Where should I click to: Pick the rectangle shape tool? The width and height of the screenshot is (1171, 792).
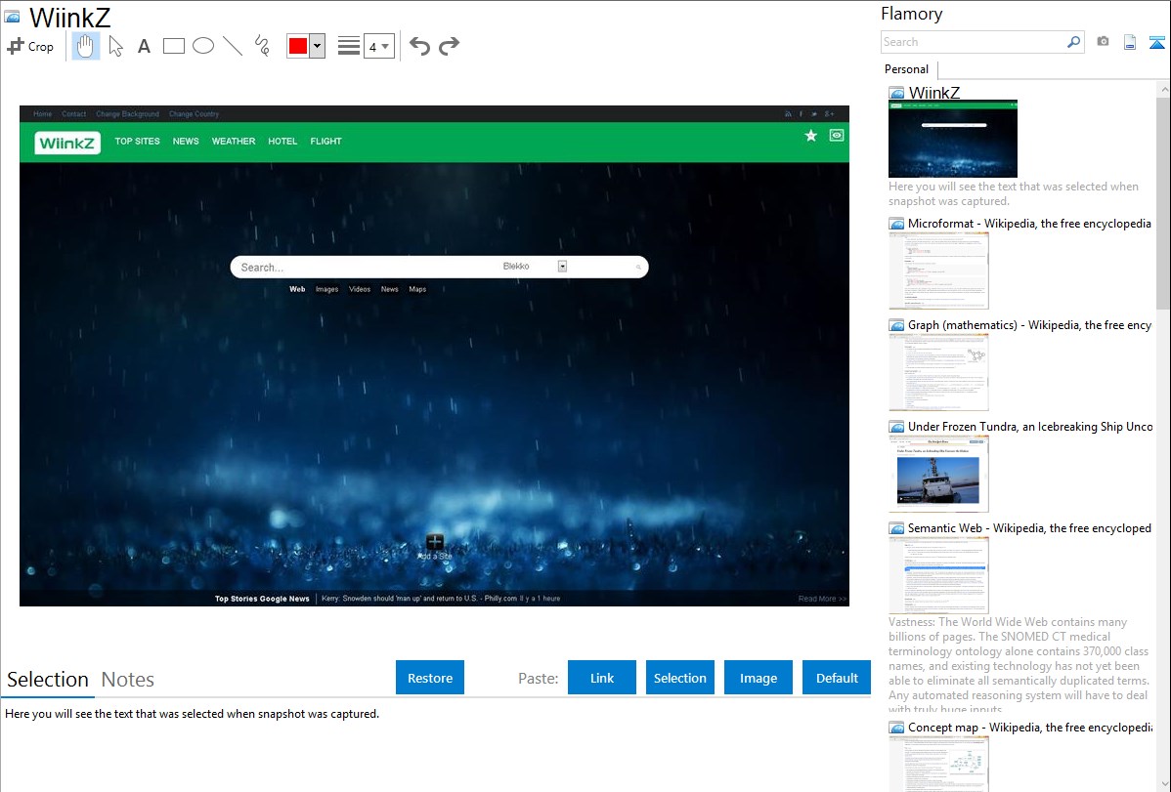point(174,46)
